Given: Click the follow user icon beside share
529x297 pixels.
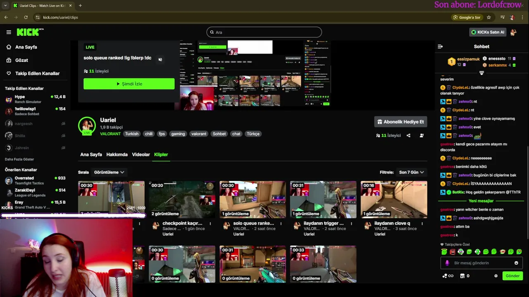Looking at the screenshot, I should point(422,135).
